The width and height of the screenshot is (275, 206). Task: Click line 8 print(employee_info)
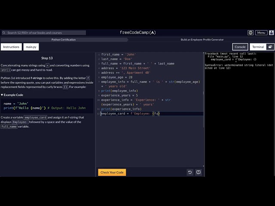(119, 91)
